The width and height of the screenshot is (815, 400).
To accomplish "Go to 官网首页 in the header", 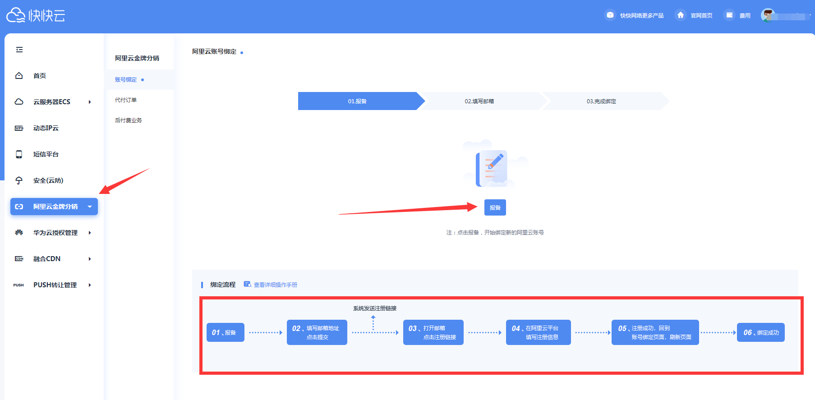I will point(701,15).
